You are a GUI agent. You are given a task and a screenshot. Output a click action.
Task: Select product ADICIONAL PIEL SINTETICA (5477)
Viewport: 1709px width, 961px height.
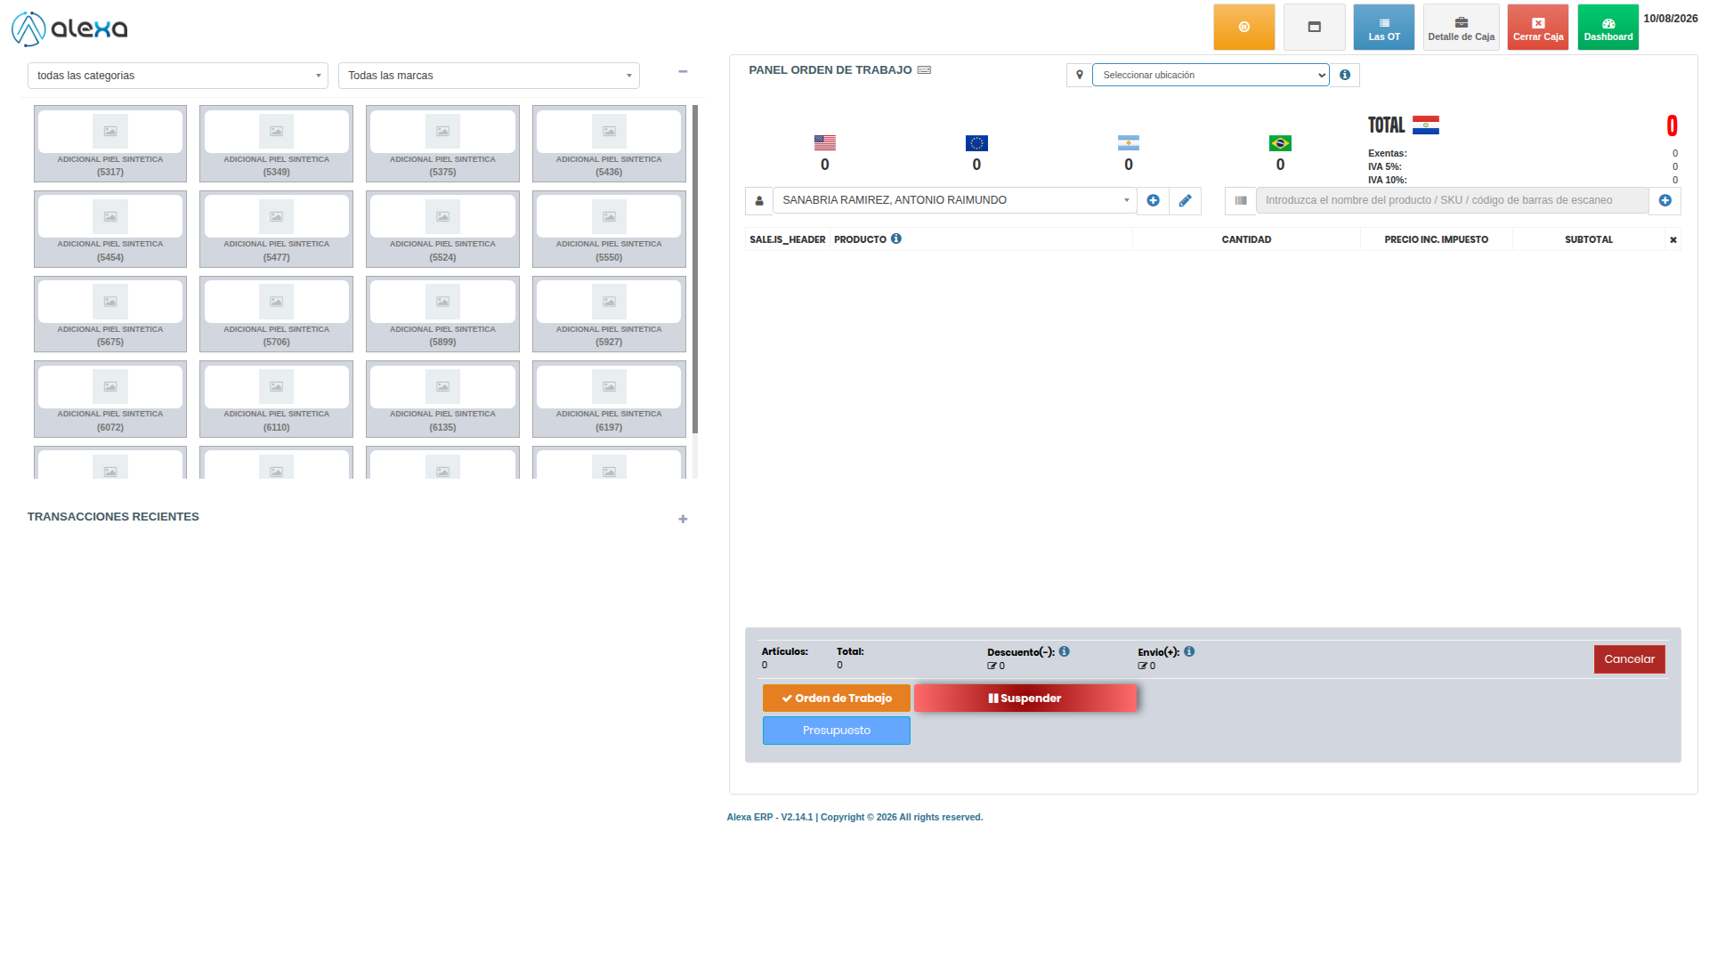(x=276, y=229)
